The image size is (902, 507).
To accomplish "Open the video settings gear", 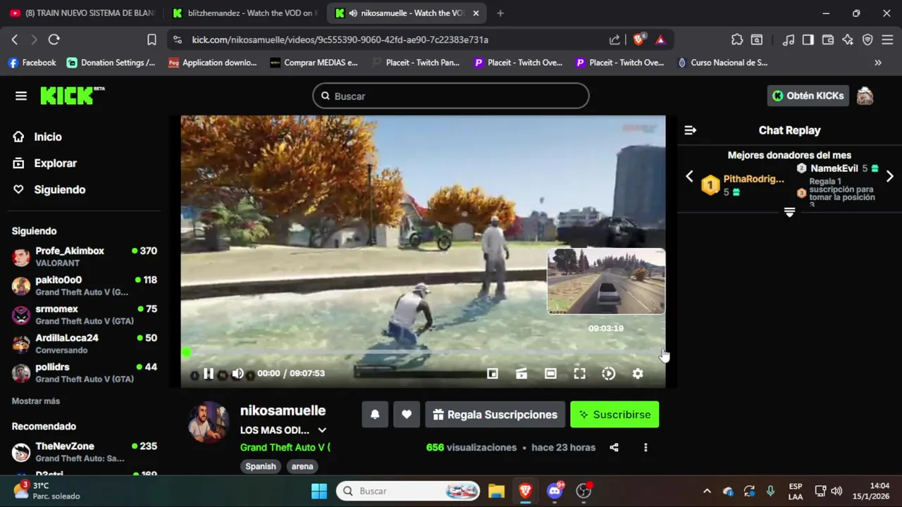I will (638, 374).
